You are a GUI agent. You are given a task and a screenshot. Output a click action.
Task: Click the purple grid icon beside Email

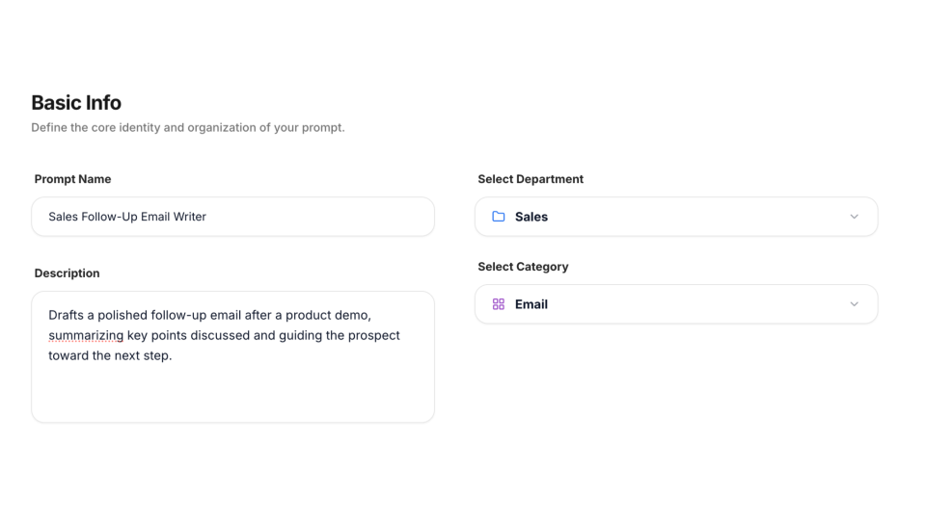tap(499, 304)
